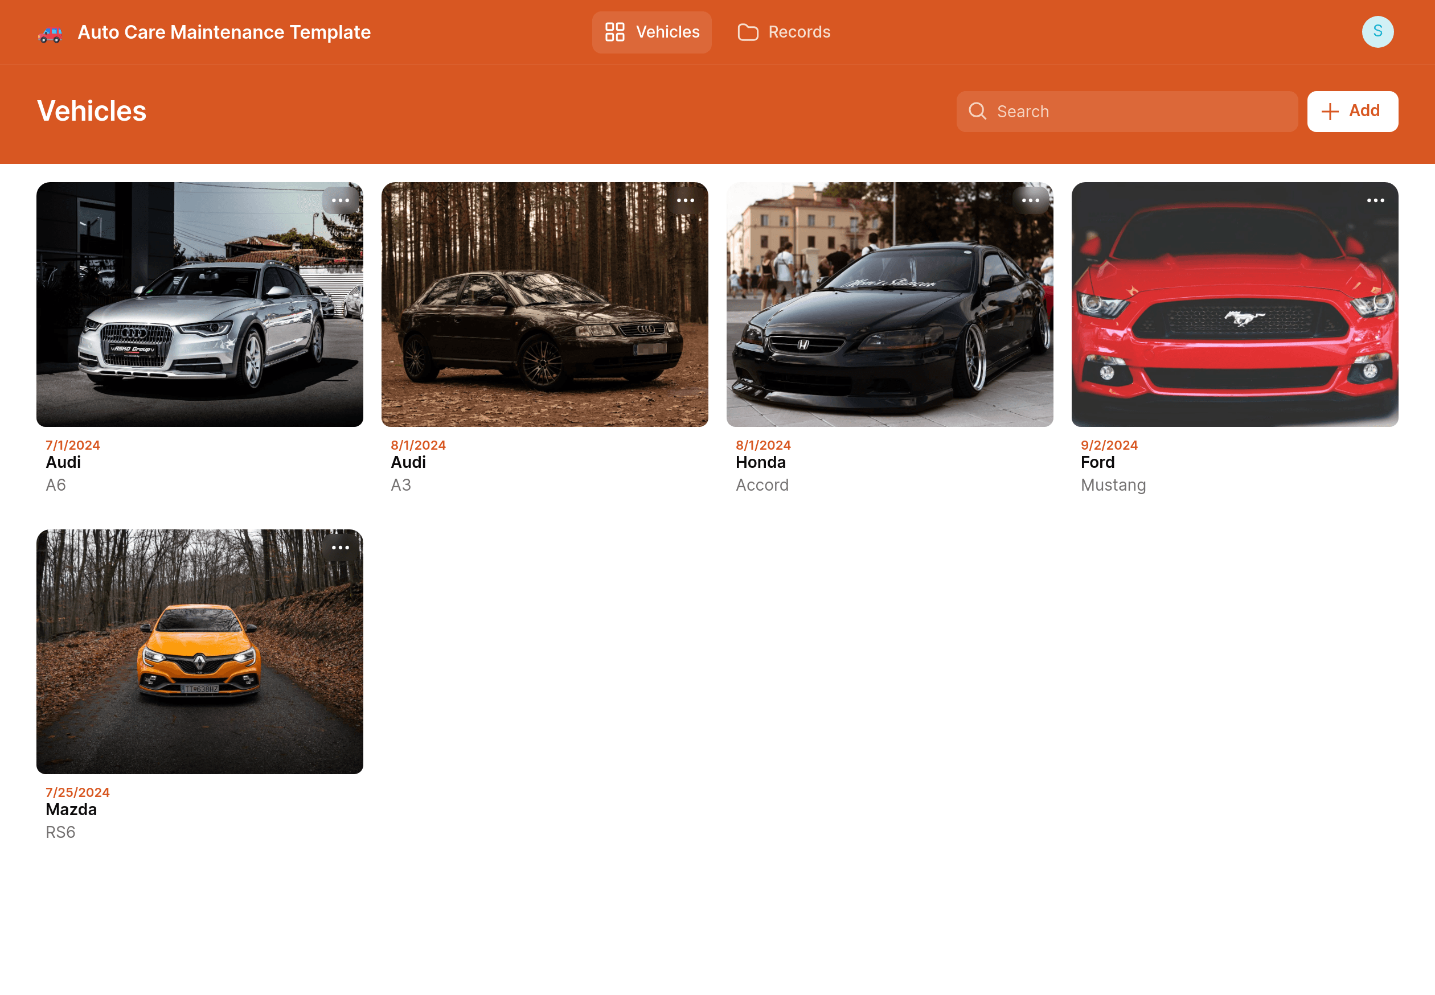Click the 'A3' model text
1435x995 pixels.
tap(400, 485)
